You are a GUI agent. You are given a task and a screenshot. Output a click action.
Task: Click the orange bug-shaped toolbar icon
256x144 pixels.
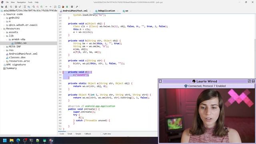(x=63, y=7)
